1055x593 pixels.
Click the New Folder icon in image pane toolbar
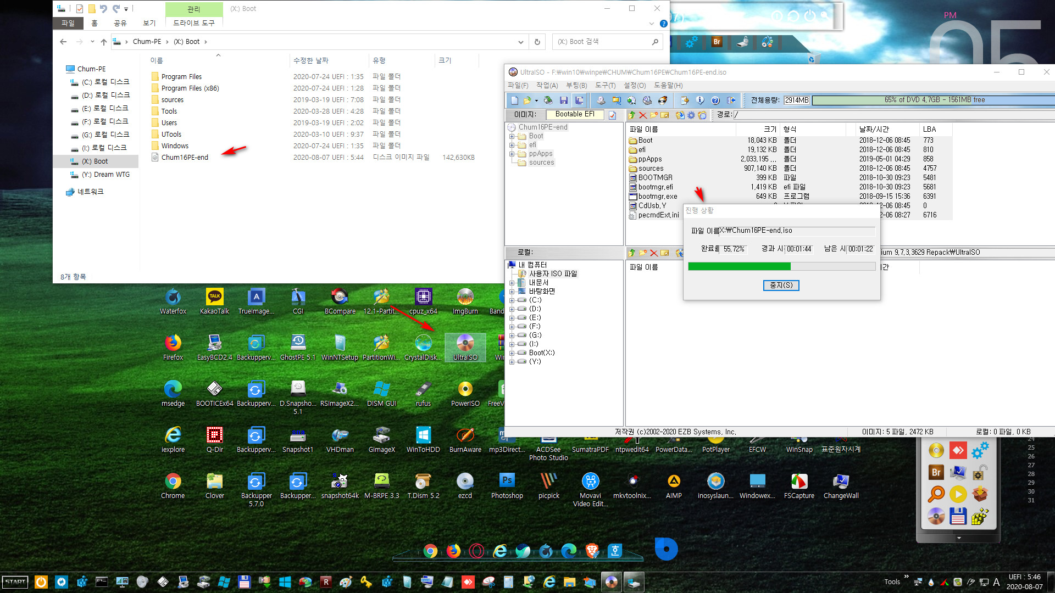[653, 115]
